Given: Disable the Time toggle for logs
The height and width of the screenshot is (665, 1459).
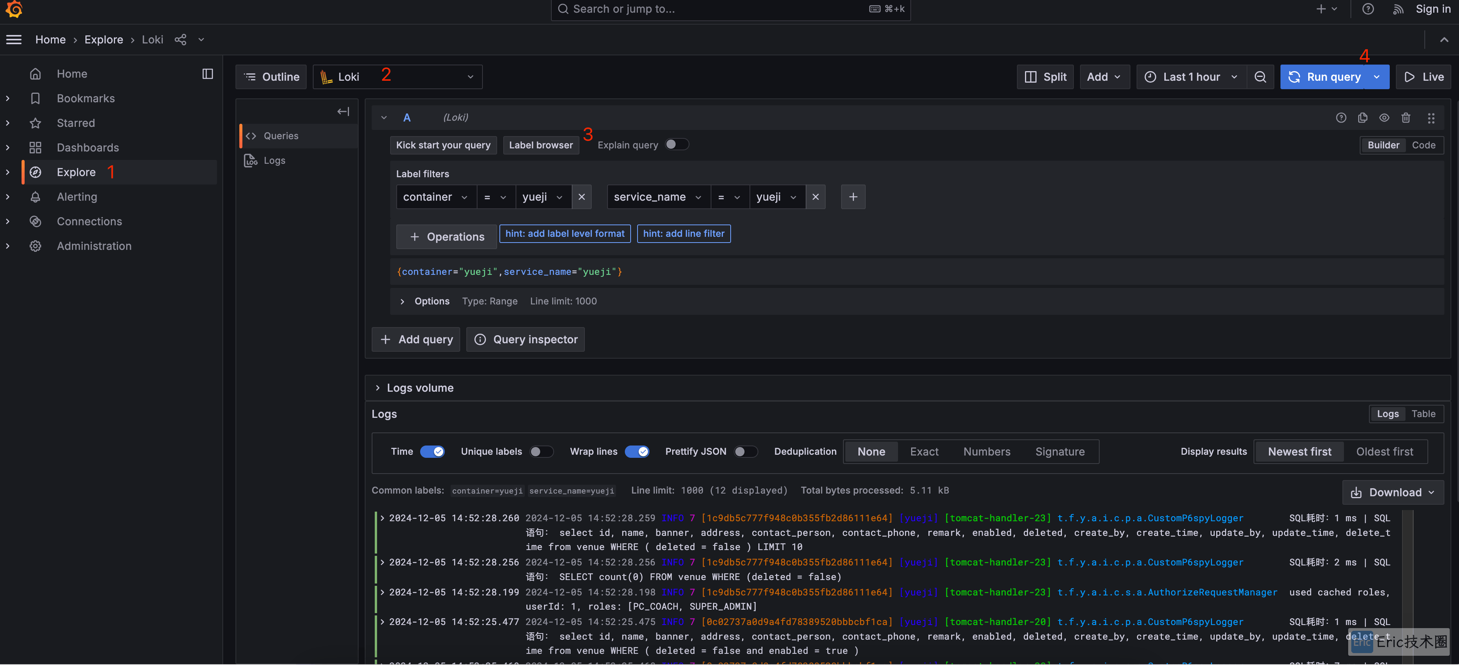Looking at the screenshot, I should tap(432, 452).
